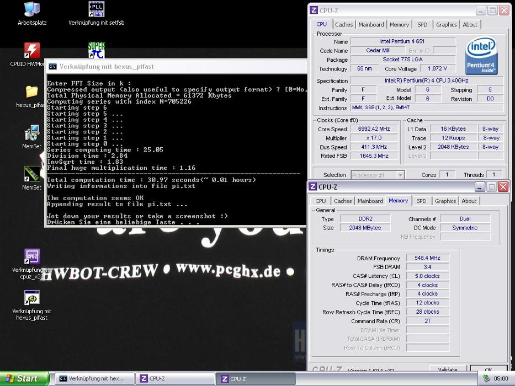Click the L1 Data value 16 KBytes
This screenshot has width=515, height=386.
point(453,129)
